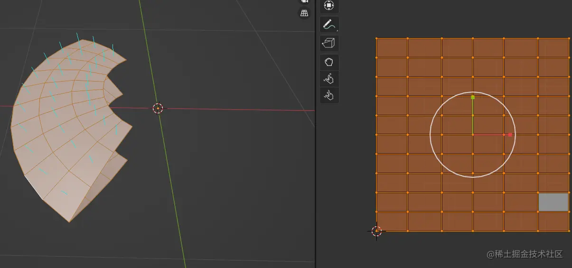The width and height of the screenshot is (572, 268).
Task: Select the Relax UV sculpt tool
Action: tap(329, 78)
